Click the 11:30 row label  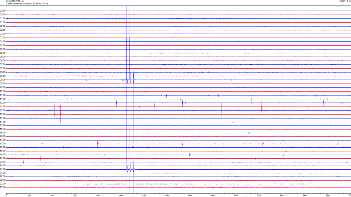pyautogui.click(x=3, y=99)
